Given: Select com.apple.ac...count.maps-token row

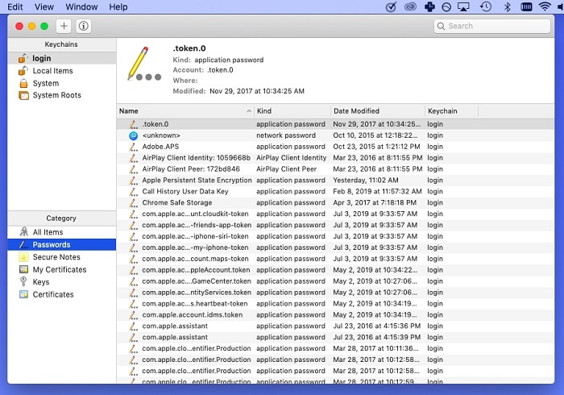Looking at the screenshot, I should pyautogui.click(x=335, y=259).
